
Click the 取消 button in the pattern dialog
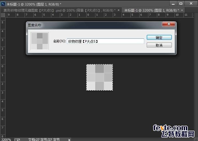(x=159, y=45)
